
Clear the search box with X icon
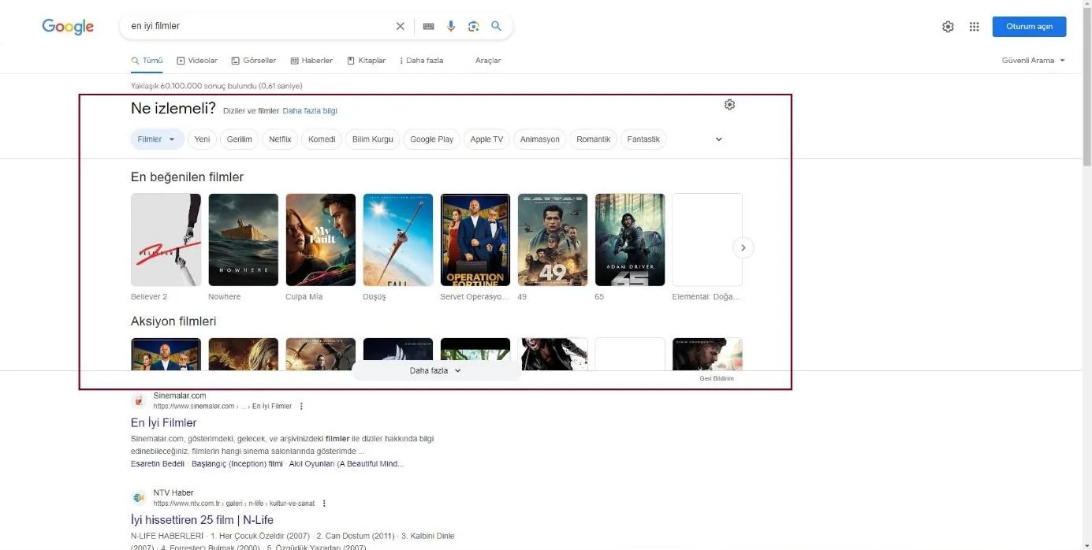pos(400,26)
